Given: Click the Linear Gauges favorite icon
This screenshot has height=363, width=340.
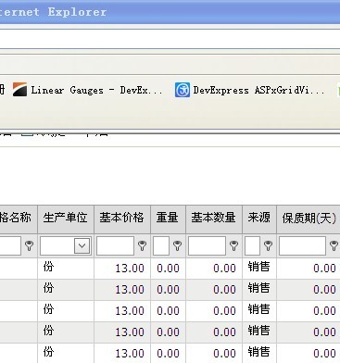Looking at the screenshot, I should point(19,90).
